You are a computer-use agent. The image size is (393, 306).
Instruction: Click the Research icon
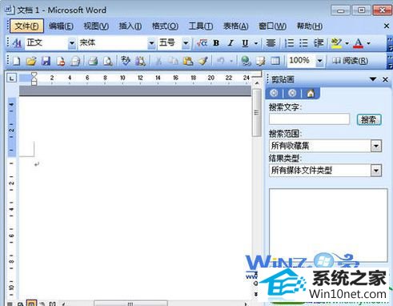point(140,61)
